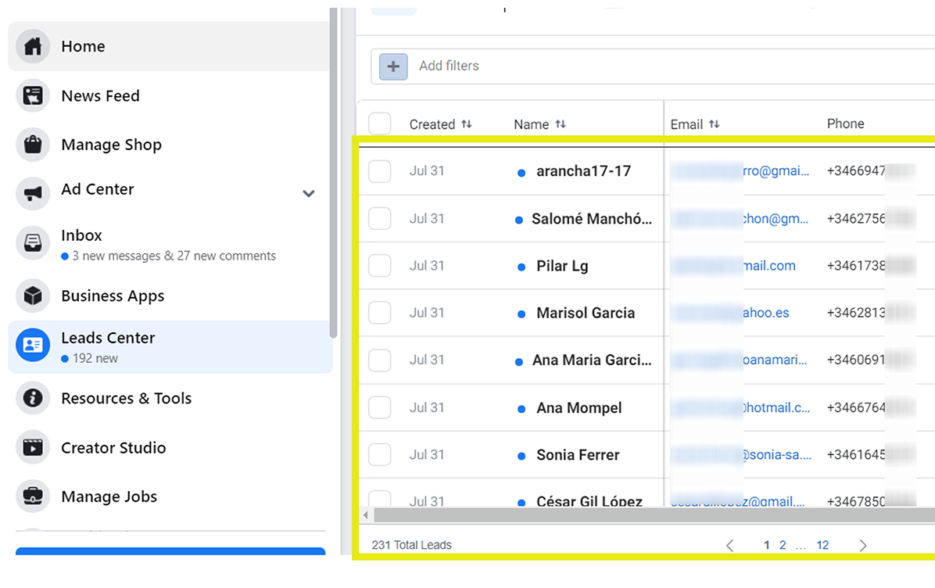Screen dimensions: 935x588
Task: Click the Manage Jobs briefcase icon
Action: point(33,497)
